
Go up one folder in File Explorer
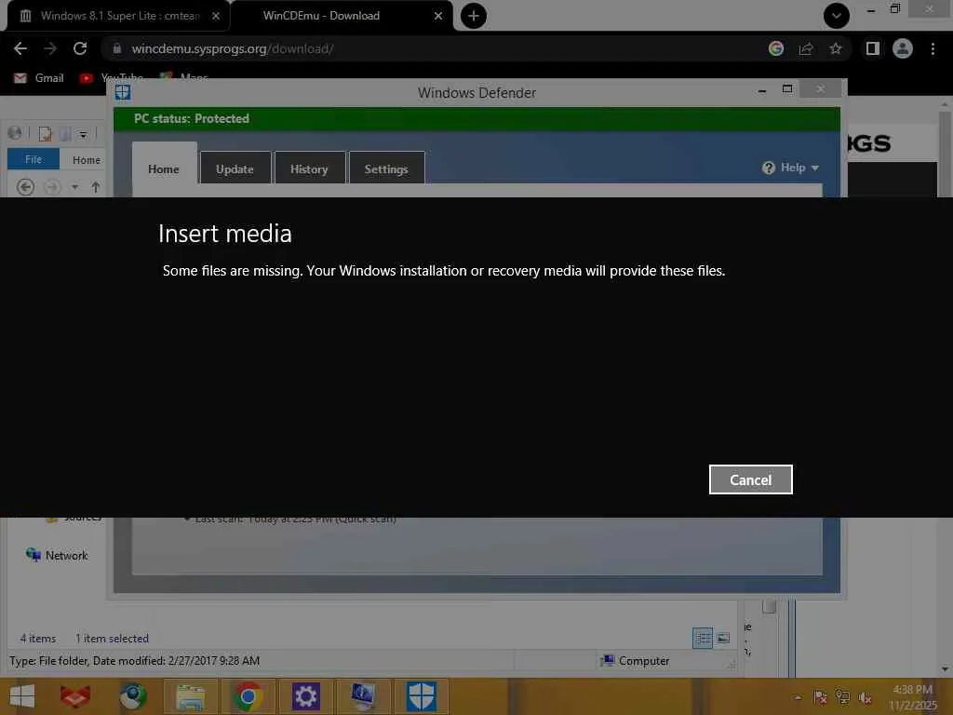click(x=96, y=187)
